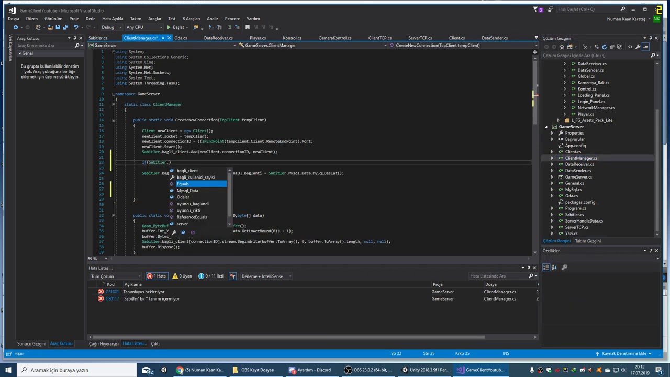Click the Pending Changes Filter clock icon

point(585,47)
